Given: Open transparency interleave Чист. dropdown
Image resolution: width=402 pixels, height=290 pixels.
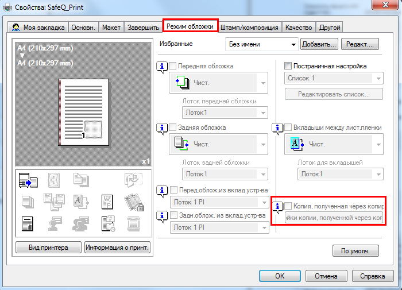Looking at the screenshot, I should click(x=334, y=144).
